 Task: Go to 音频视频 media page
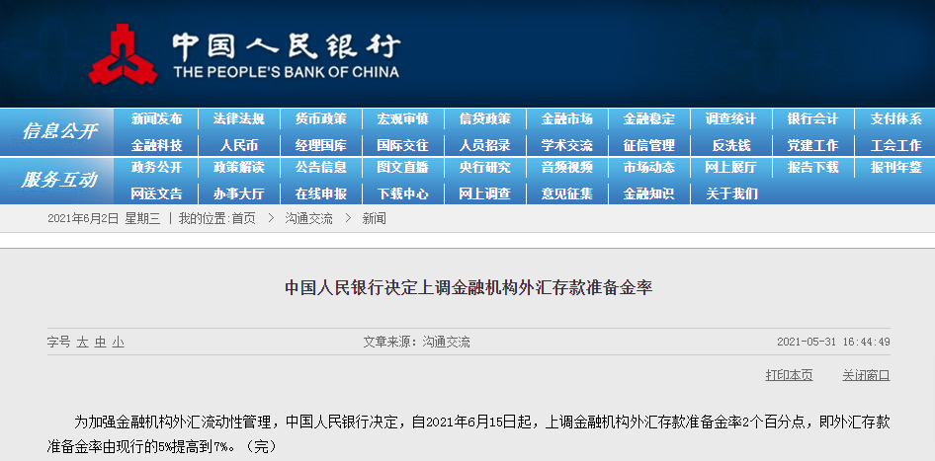(x=567, y=168)
